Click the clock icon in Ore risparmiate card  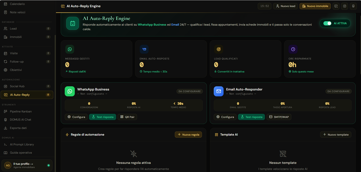coord(293,49)
